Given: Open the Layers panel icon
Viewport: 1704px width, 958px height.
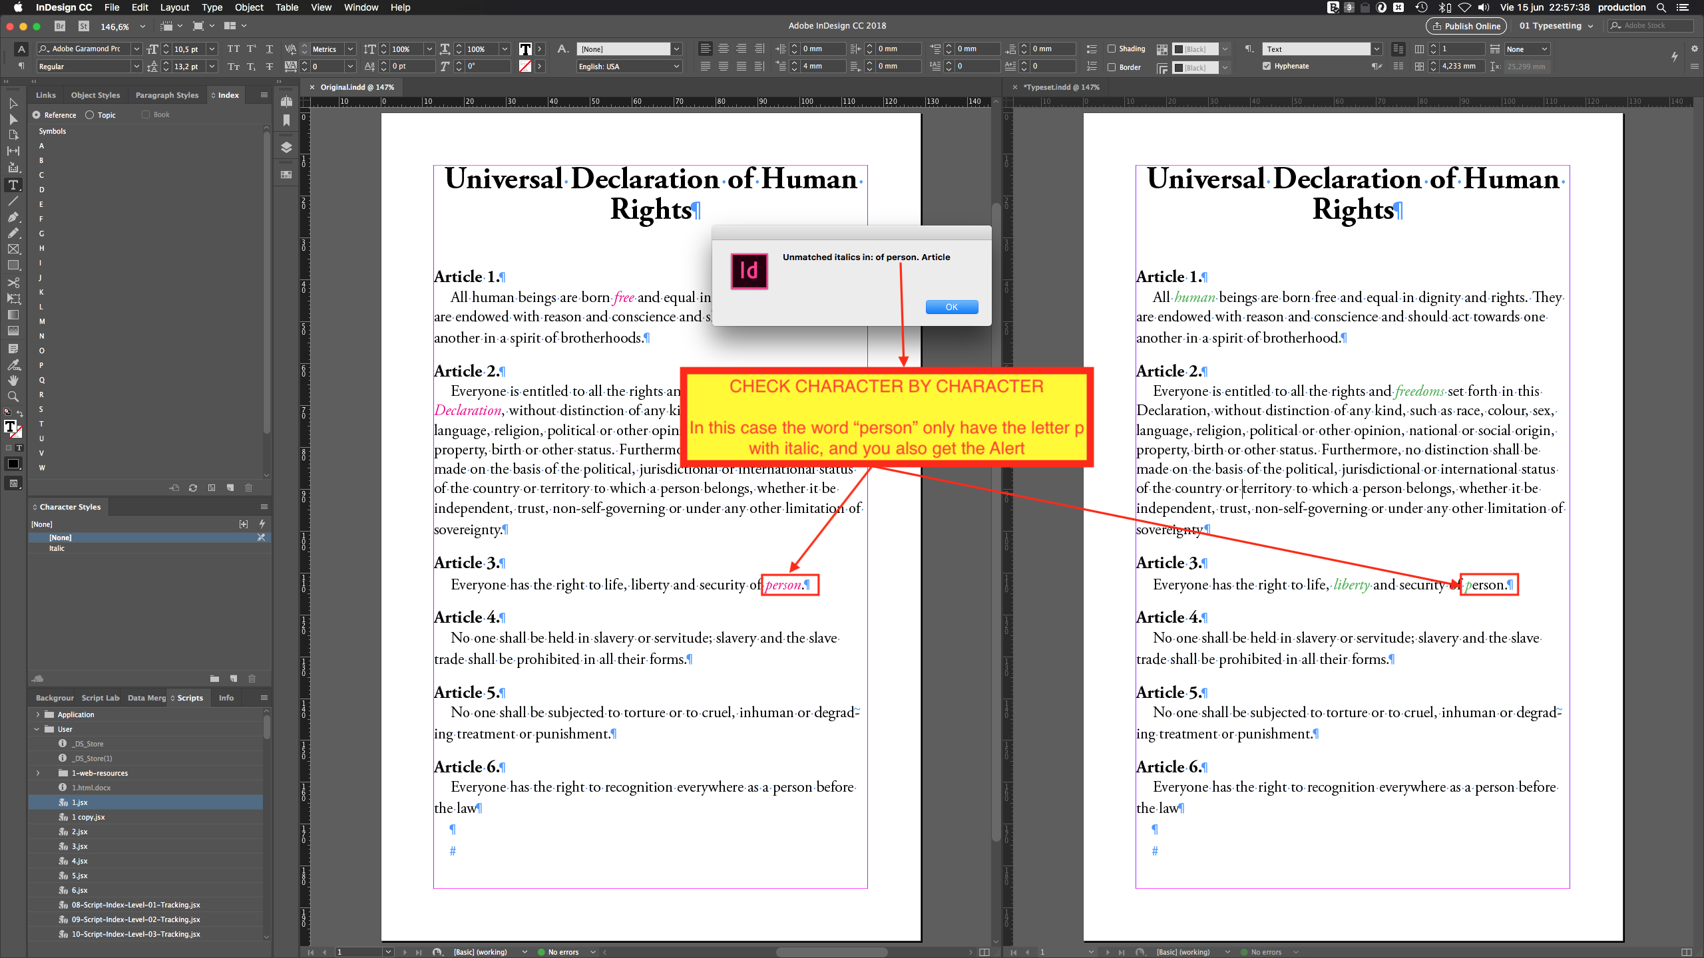Looking at the screenshot, I should coord(286,148).
